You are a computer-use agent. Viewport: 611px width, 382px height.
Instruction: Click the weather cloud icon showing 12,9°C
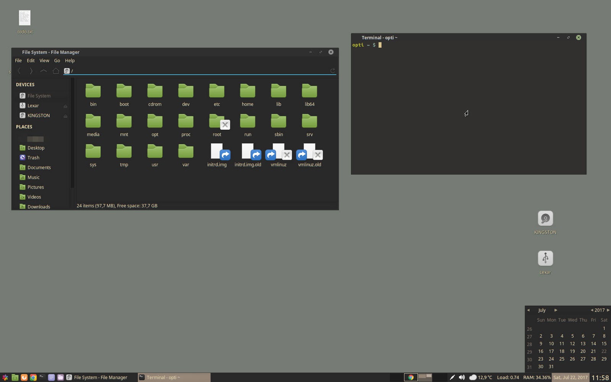(x=472, y=377)
